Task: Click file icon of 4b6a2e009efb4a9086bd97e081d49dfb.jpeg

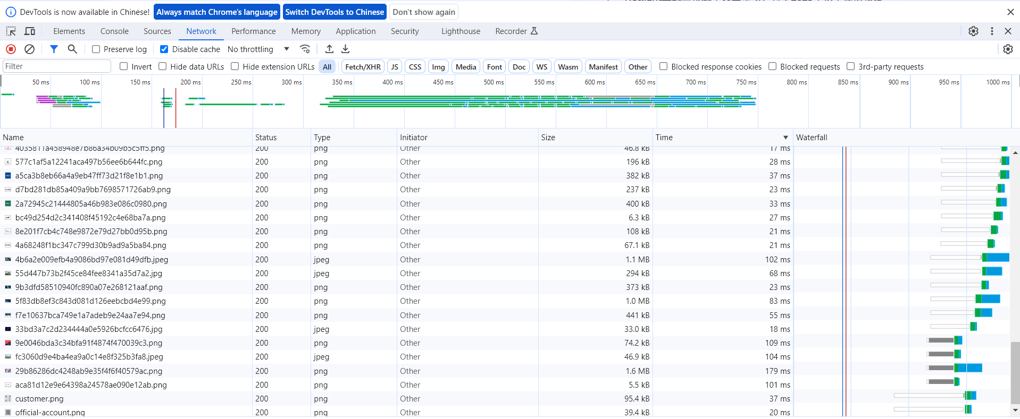Action: [8, 260]
